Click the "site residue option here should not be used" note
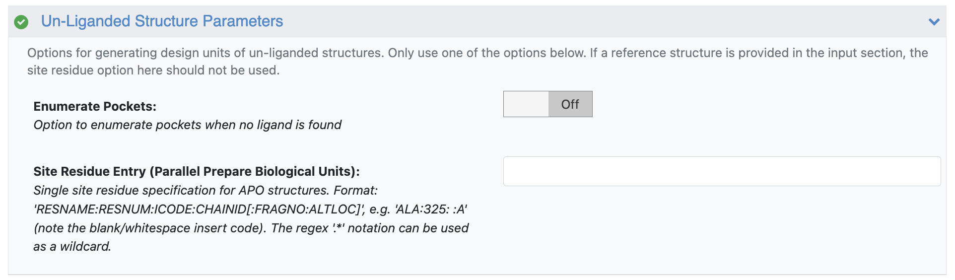This screenshot has width=955, height=280. [153, 70]
